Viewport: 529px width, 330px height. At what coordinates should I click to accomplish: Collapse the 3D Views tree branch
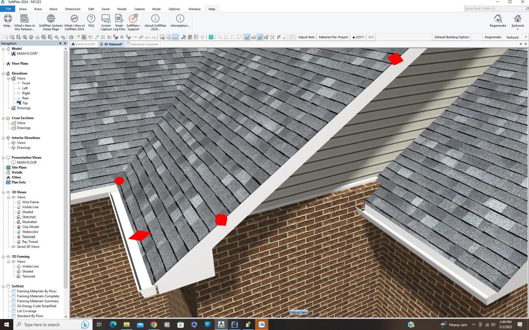tap(4, 192)
